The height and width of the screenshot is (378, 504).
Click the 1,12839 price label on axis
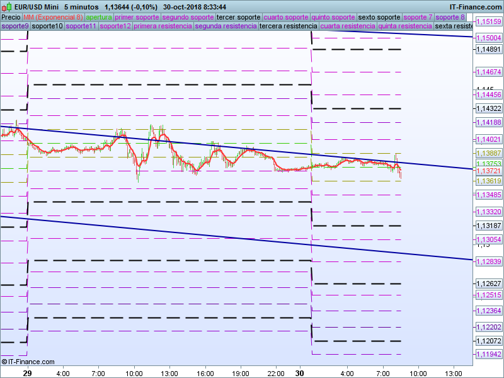(489, 261)
